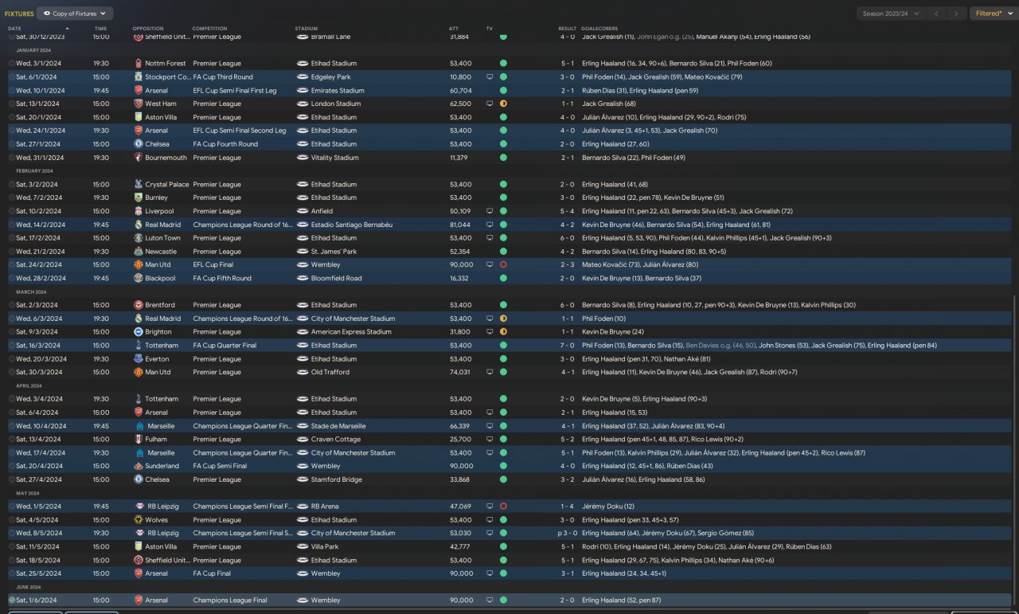Click the Bournemouth club badge
This screenshot has width=1019, height=614.
139,158
